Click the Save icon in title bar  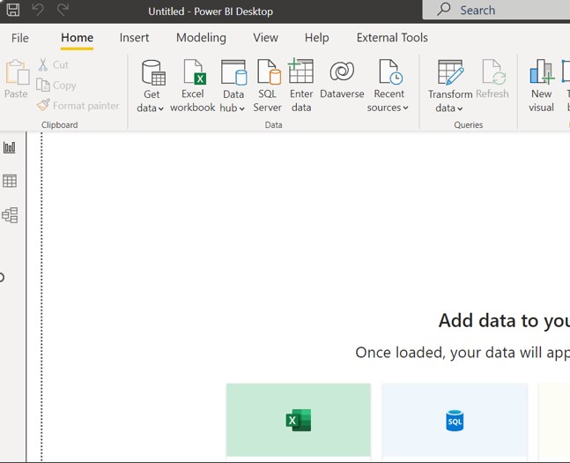13,11
